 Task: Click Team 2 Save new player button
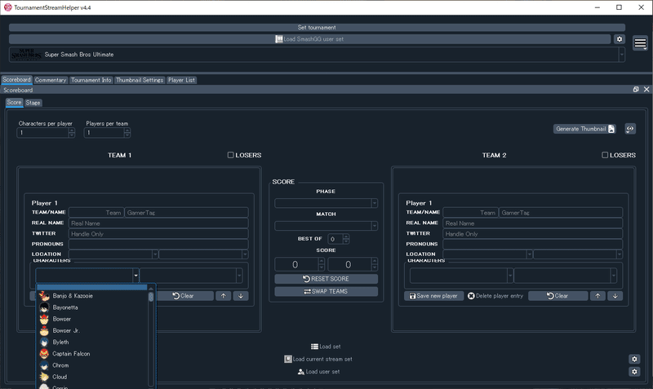click(433, 296)
